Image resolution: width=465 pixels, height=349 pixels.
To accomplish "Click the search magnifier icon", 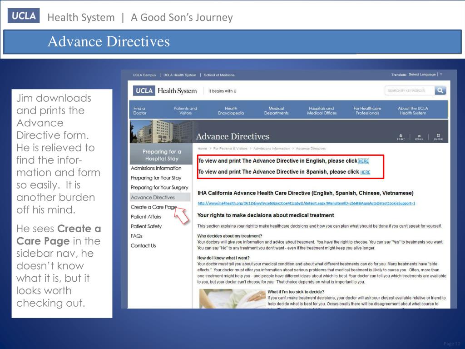I will click(x=440, y=90).
